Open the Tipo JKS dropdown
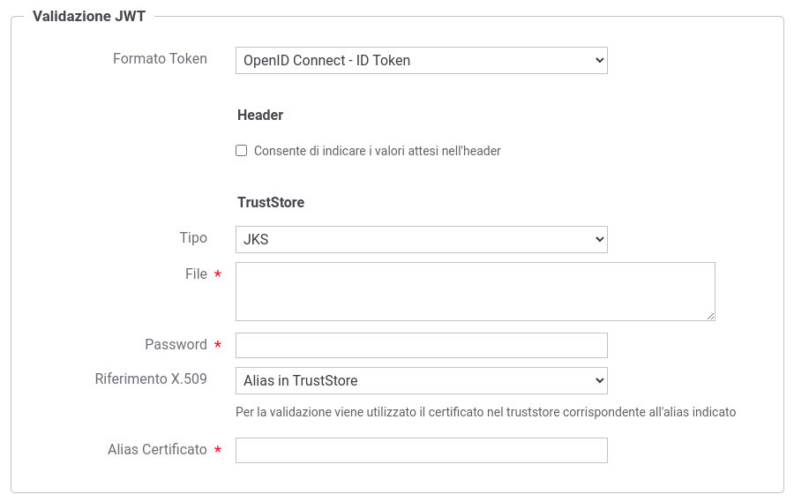Image resolution: width=794 pixels, height=502 pixels. tap(422, 239)
